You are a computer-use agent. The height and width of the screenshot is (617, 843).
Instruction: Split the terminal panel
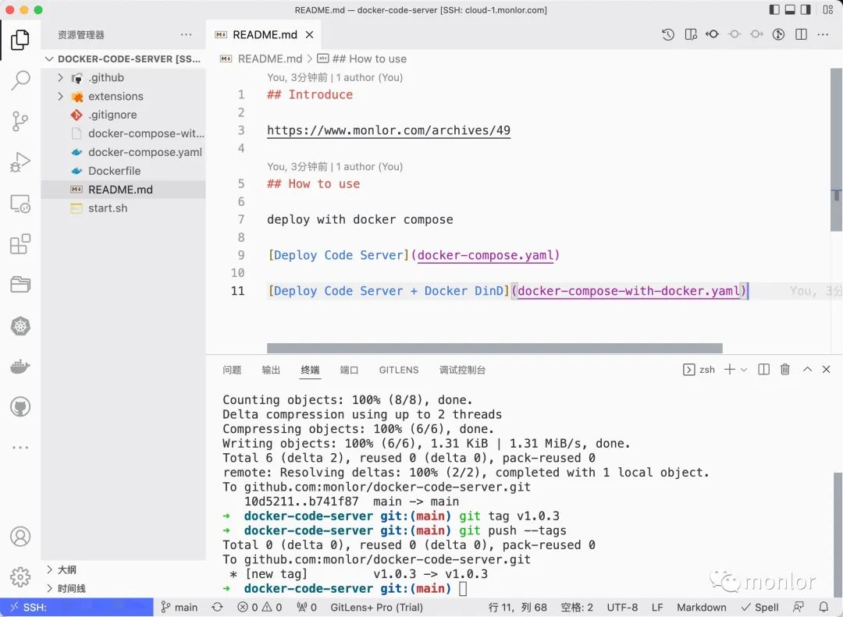tap(763, 369)
